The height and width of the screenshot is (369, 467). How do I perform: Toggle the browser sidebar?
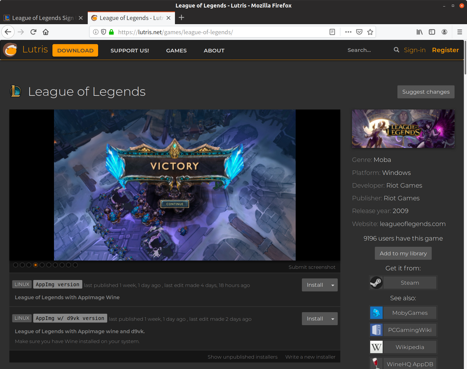tap(432, 32)
